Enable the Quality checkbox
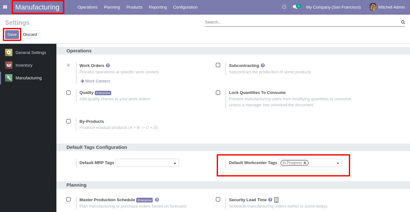This screenshot has width=410, height=212. 68,93
